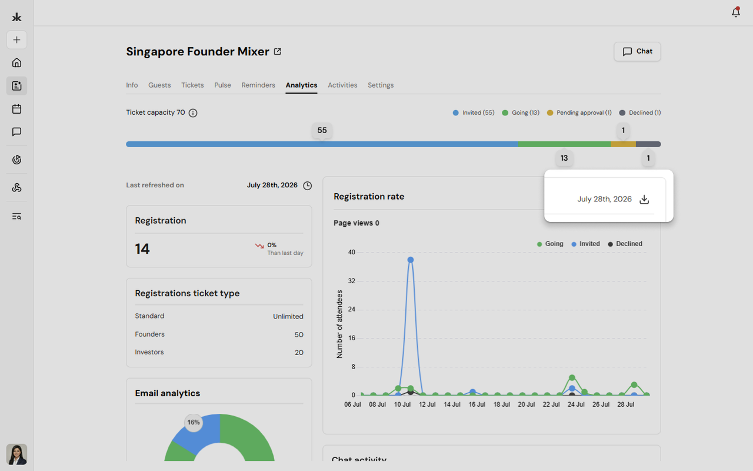Click the Singapore Founder Mixer title
The image size is (753, 471).
[198, 52]
